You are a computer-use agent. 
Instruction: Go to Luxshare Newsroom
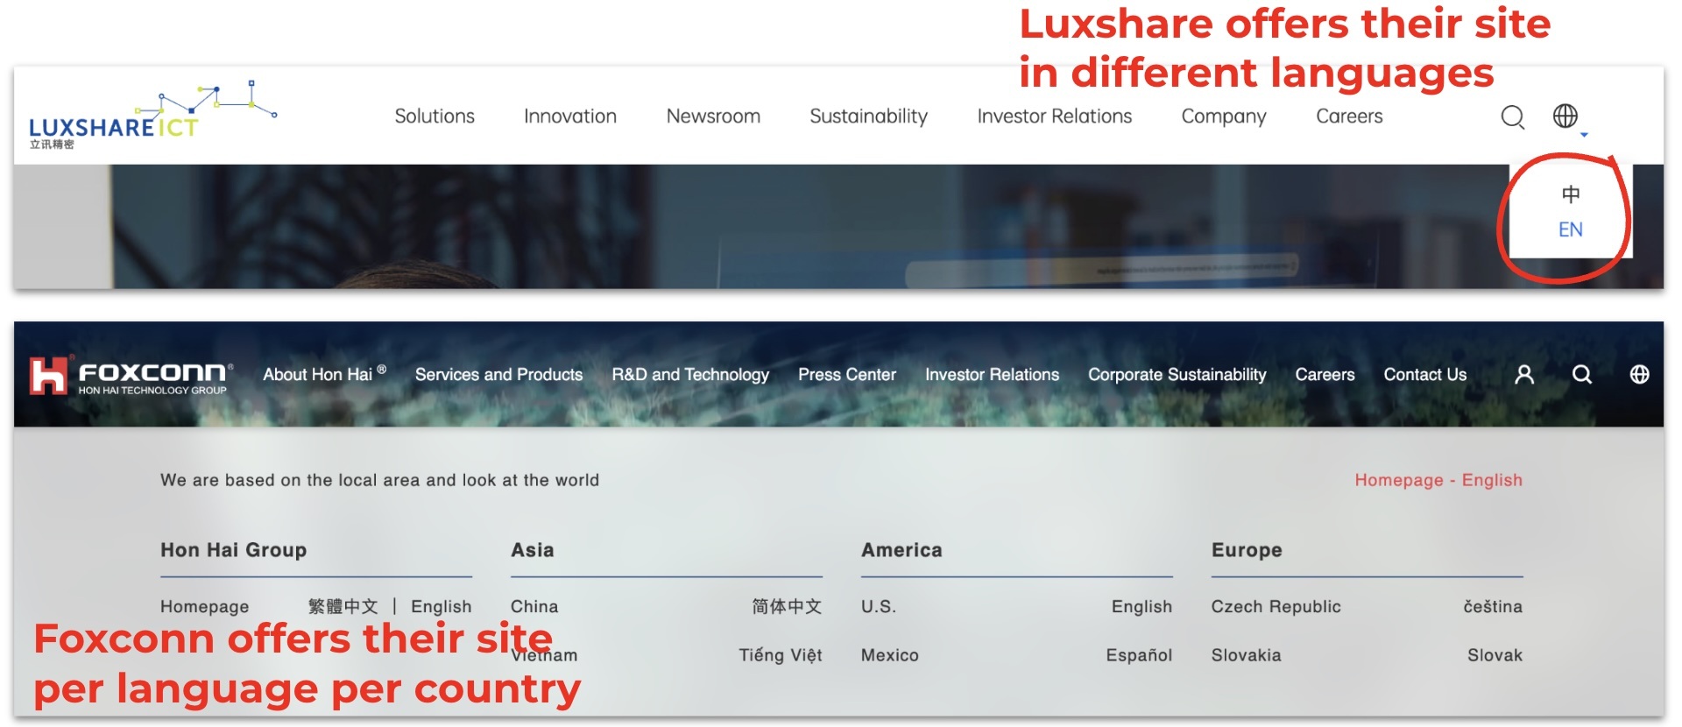pyautogui.click(x=713, y=116)
